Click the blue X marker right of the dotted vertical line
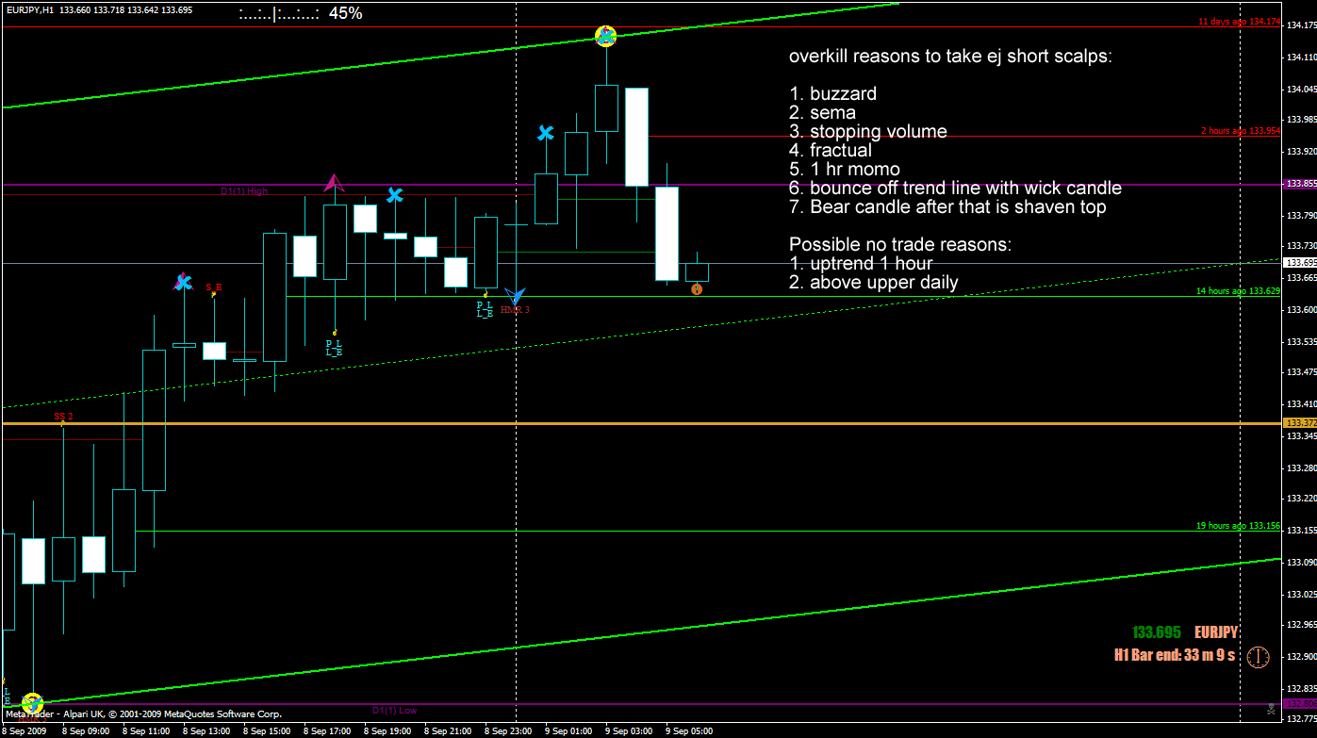 [545, 133]
